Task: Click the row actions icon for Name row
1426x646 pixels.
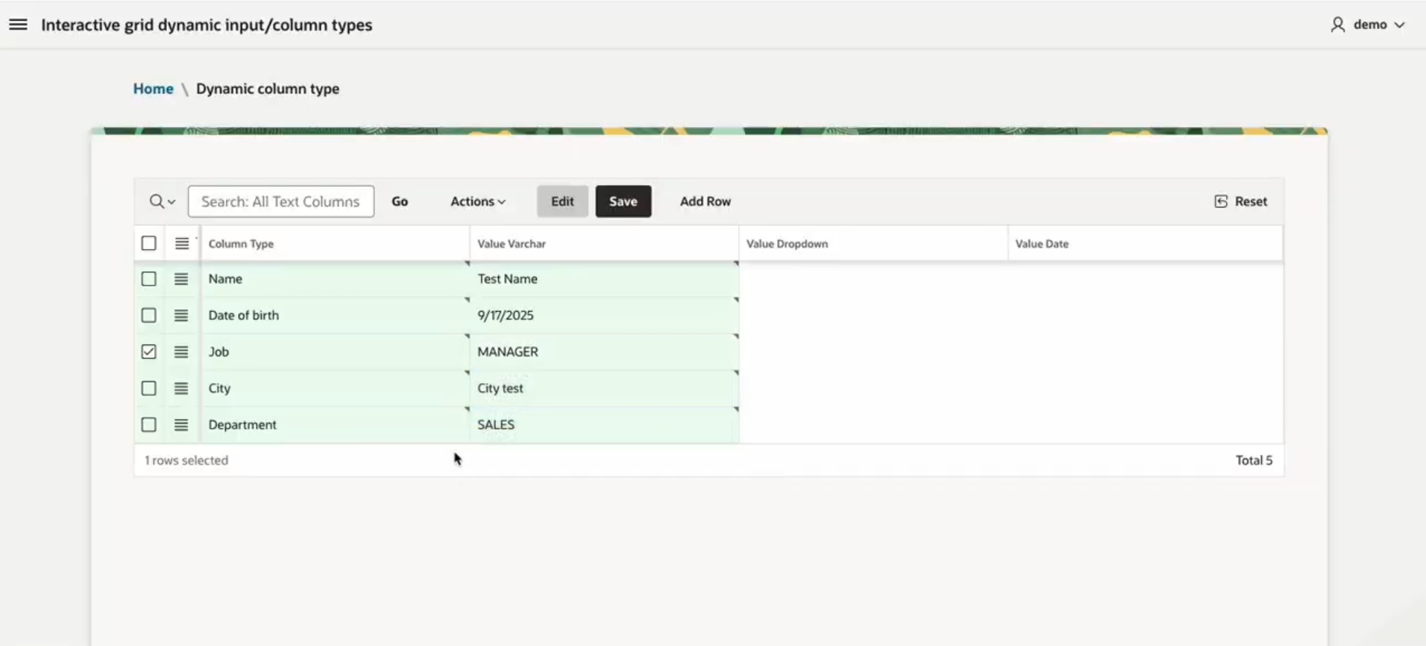Action: click(181, 279)
